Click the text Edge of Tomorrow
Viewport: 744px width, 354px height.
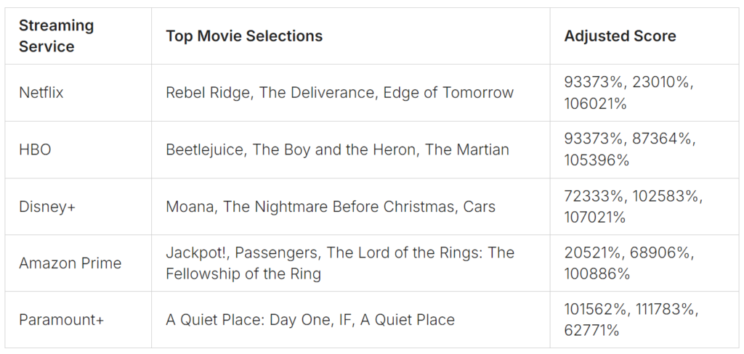point(448,93)
